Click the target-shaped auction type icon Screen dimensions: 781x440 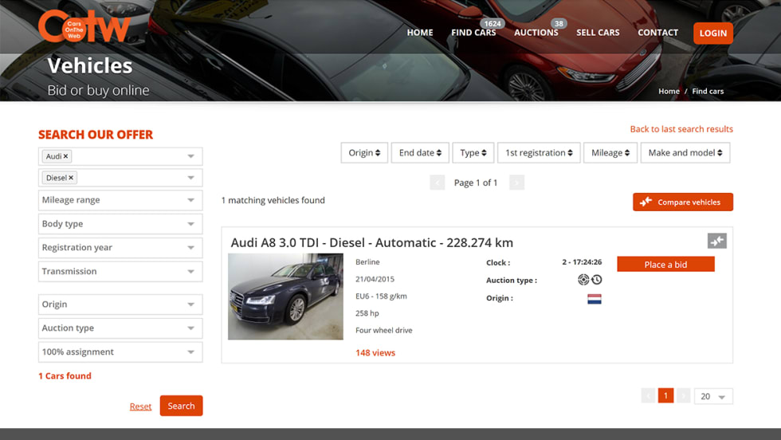coord(583,280)
